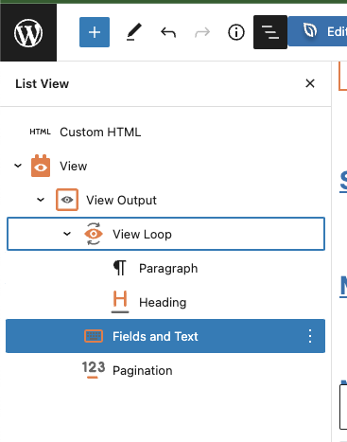
Task: Click the View Output eye icon
Action: (x=67, y=200)
